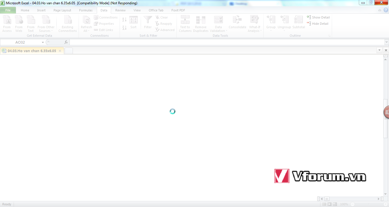Expand the Name Box dropdown arrow
The image size is (389, 207).
43,42
